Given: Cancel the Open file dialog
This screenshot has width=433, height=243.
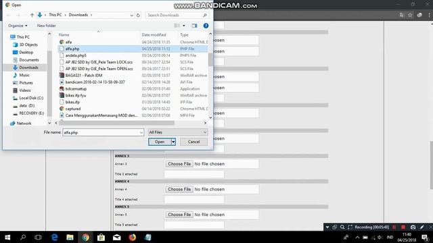Looking at the screenshot, I should (x=193, y=142).
